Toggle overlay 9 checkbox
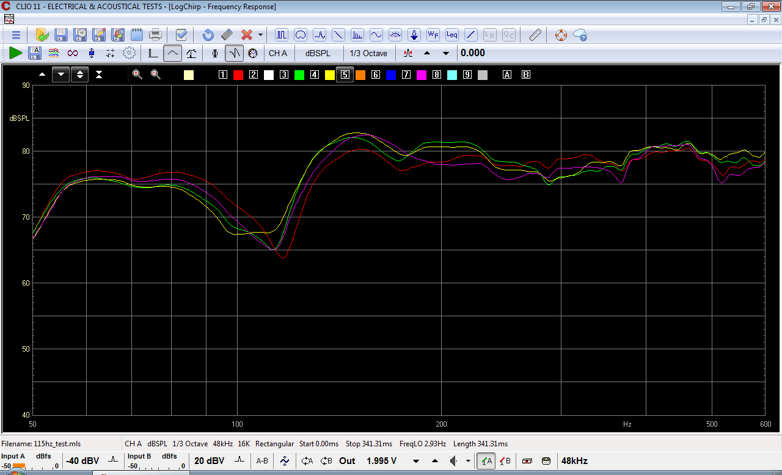The height and width of the screenshot is (475, 782). (x=467, y=74)
